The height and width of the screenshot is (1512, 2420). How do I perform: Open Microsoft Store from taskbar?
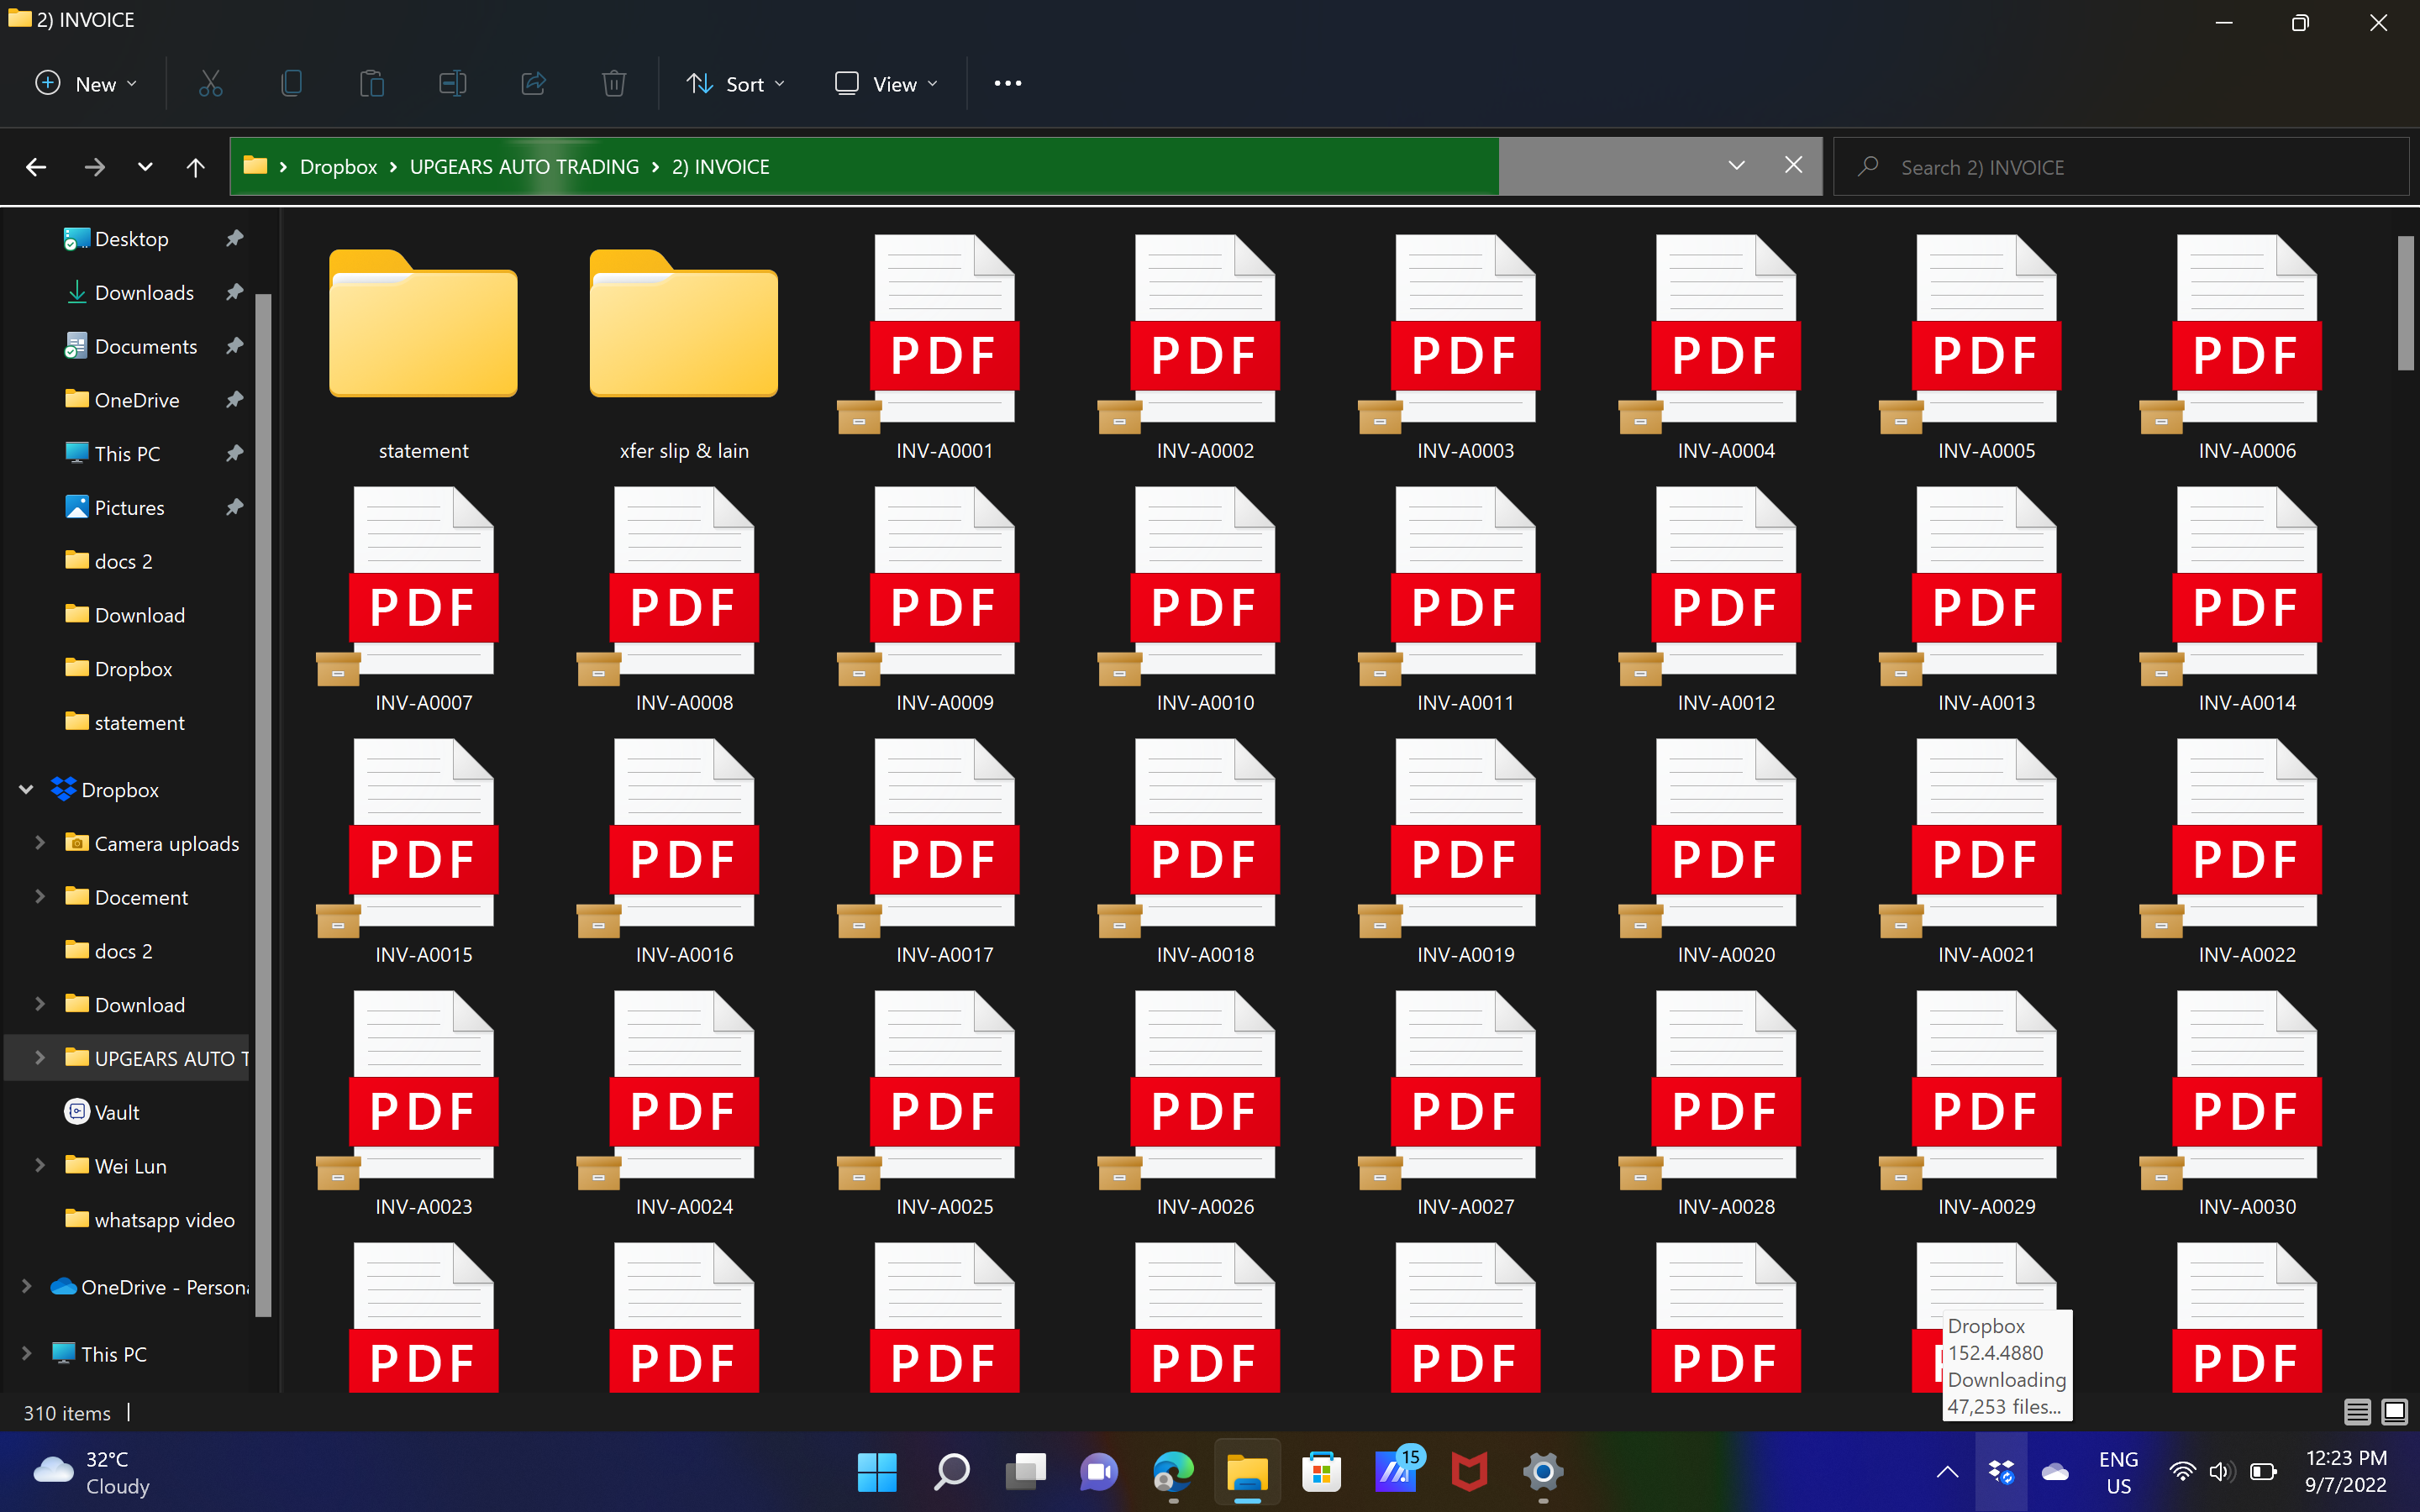(x=1321, y=1472)
